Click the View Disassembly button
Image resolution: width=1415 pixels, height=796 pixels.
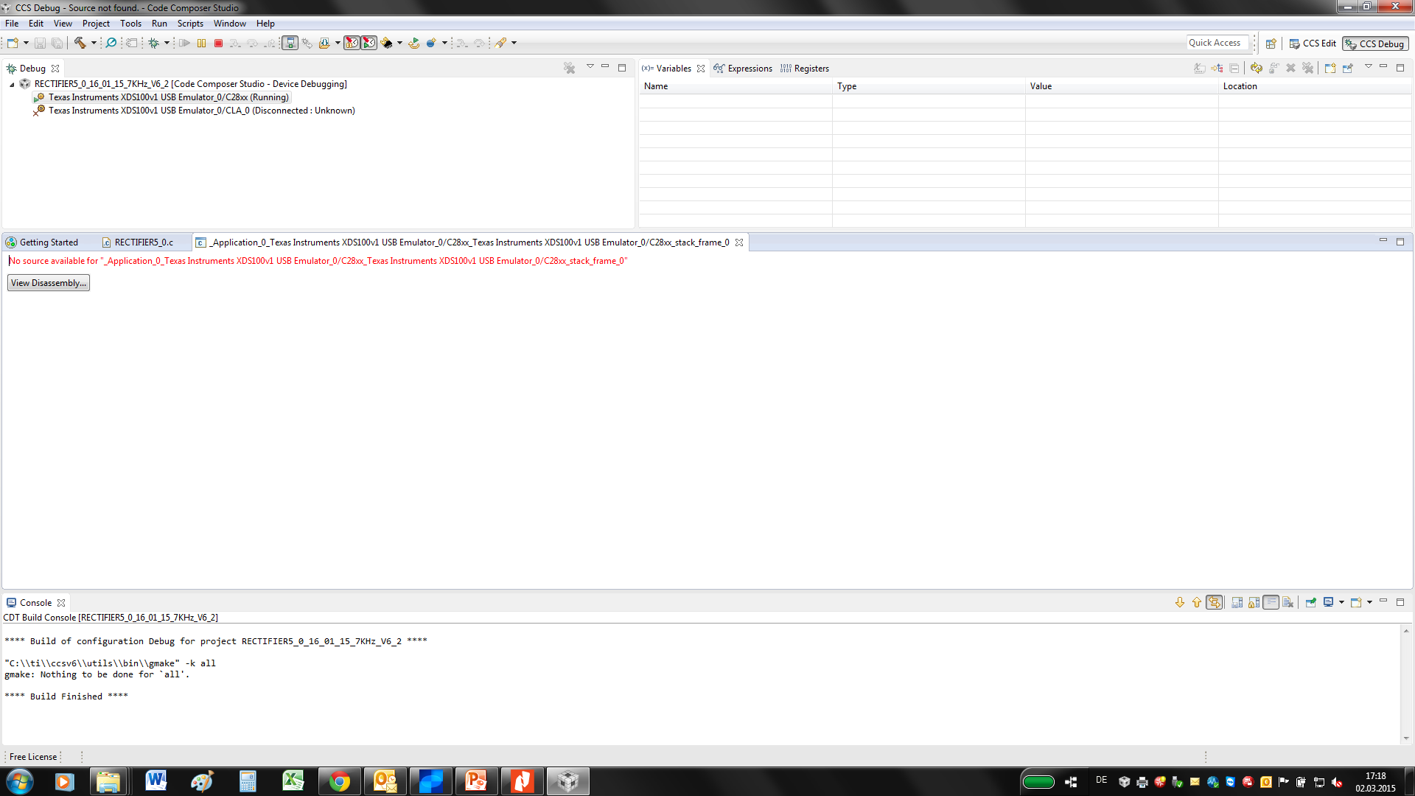[x=49, y=283]
